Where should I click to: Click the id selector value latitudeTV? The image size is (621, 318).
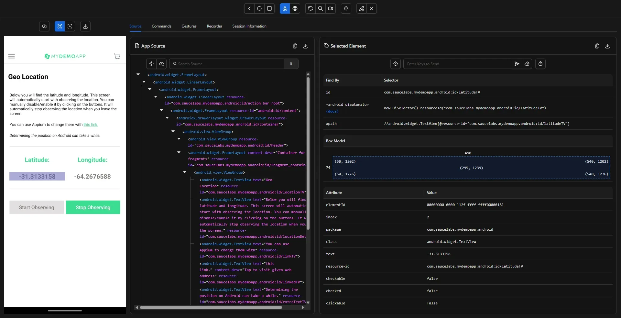(x=432, y=92)
